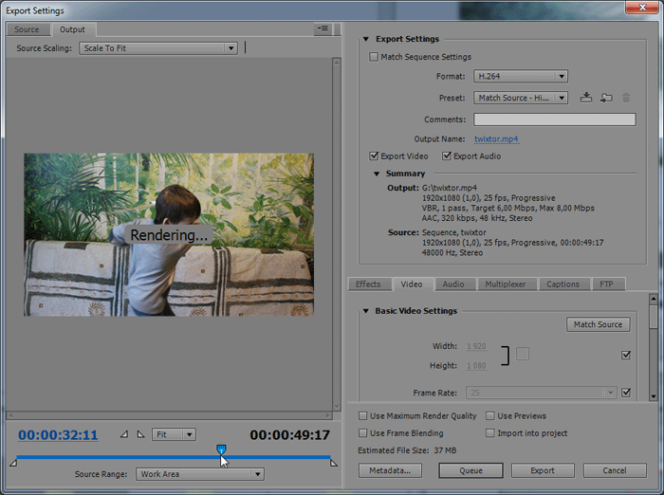
Task: Click into the Comments text field
Action: point(554,119)
